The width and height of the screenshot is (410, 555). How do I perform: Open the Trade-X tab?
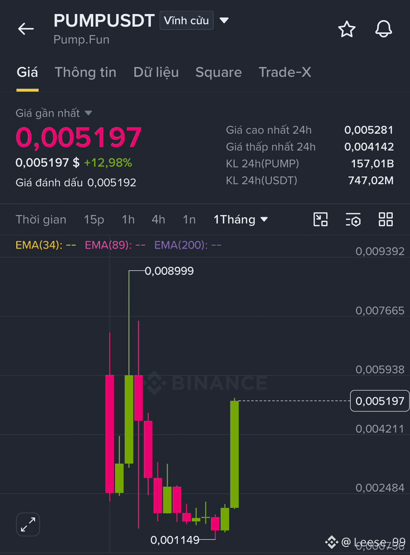(285, 72)
